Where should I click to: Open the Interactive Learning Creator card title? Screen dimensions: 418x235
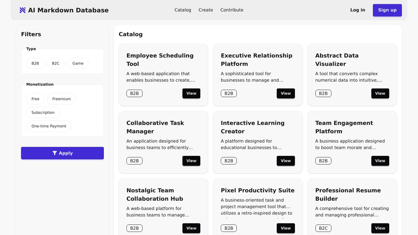click(x=252, y=127)
